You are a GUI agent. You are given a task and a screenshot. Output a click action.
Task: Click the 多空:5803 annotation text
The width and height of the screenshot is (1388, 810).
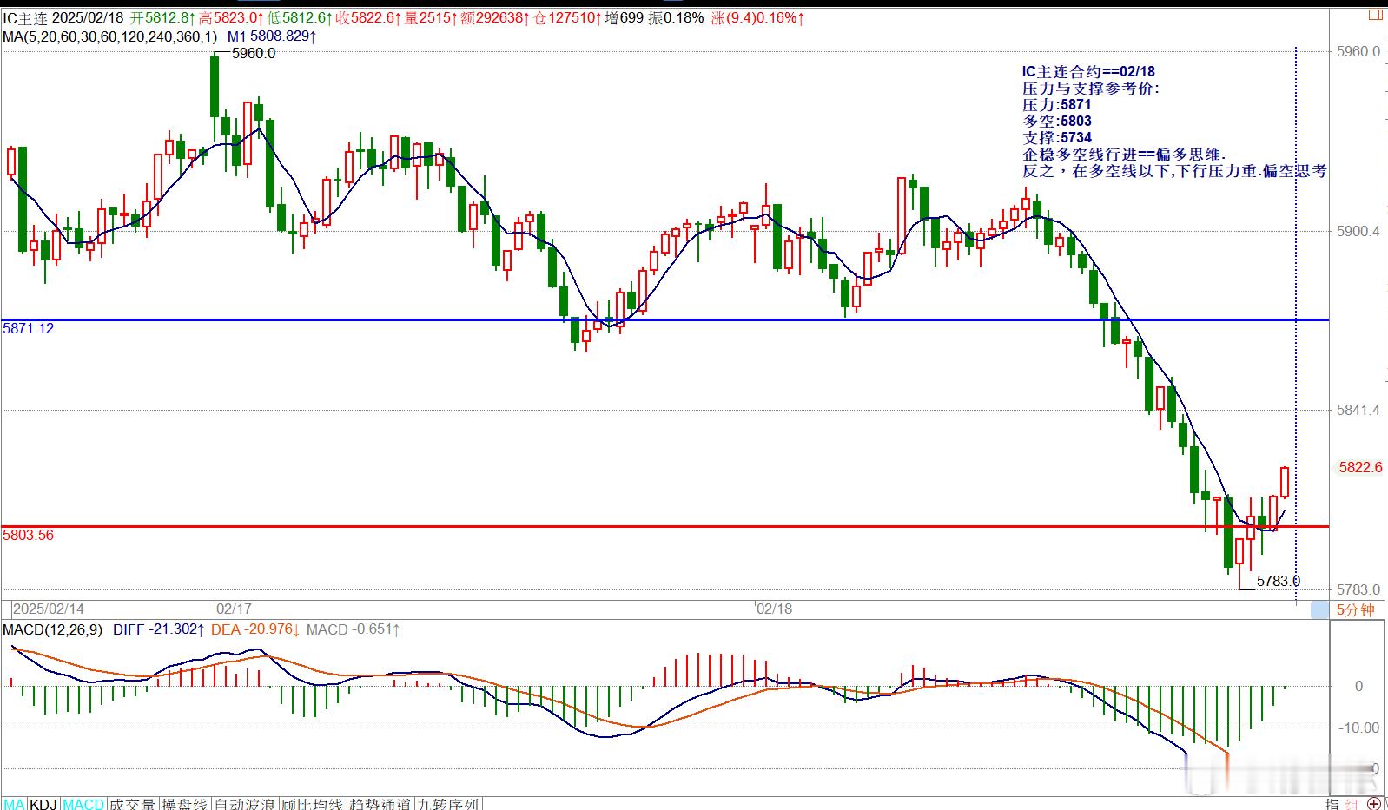(x=1057, y=121)
